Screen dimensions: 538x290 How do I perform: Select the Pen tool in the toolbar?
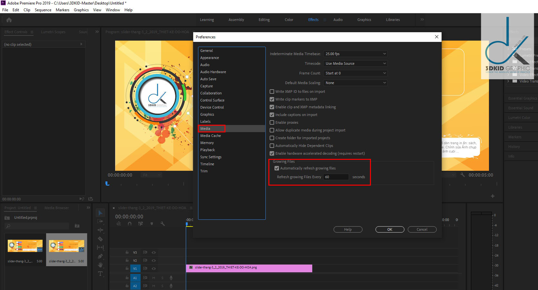click(100, 256)
